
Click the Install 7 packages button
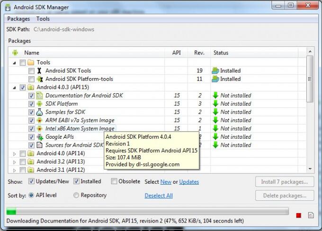click(x=285, y=182)
